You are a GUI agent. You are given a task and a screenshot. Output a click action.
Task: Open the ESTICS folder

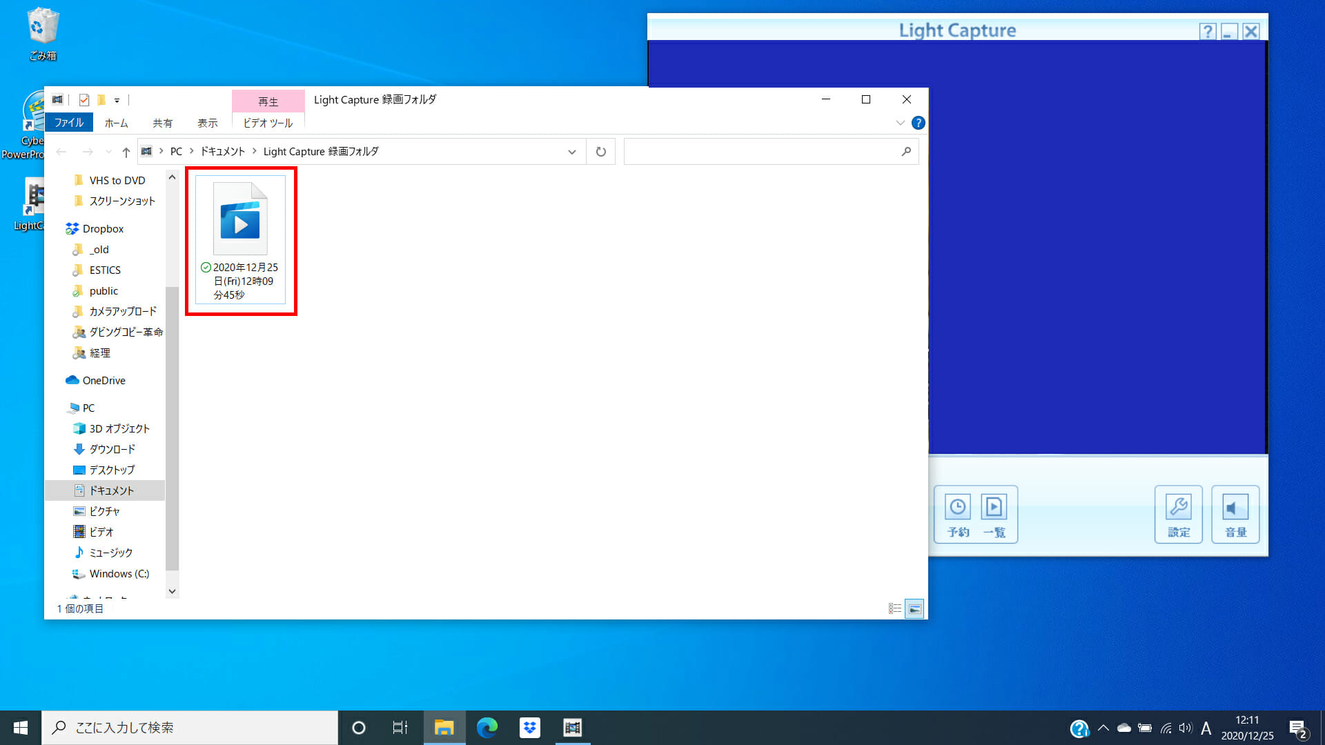tap(97, 270)
